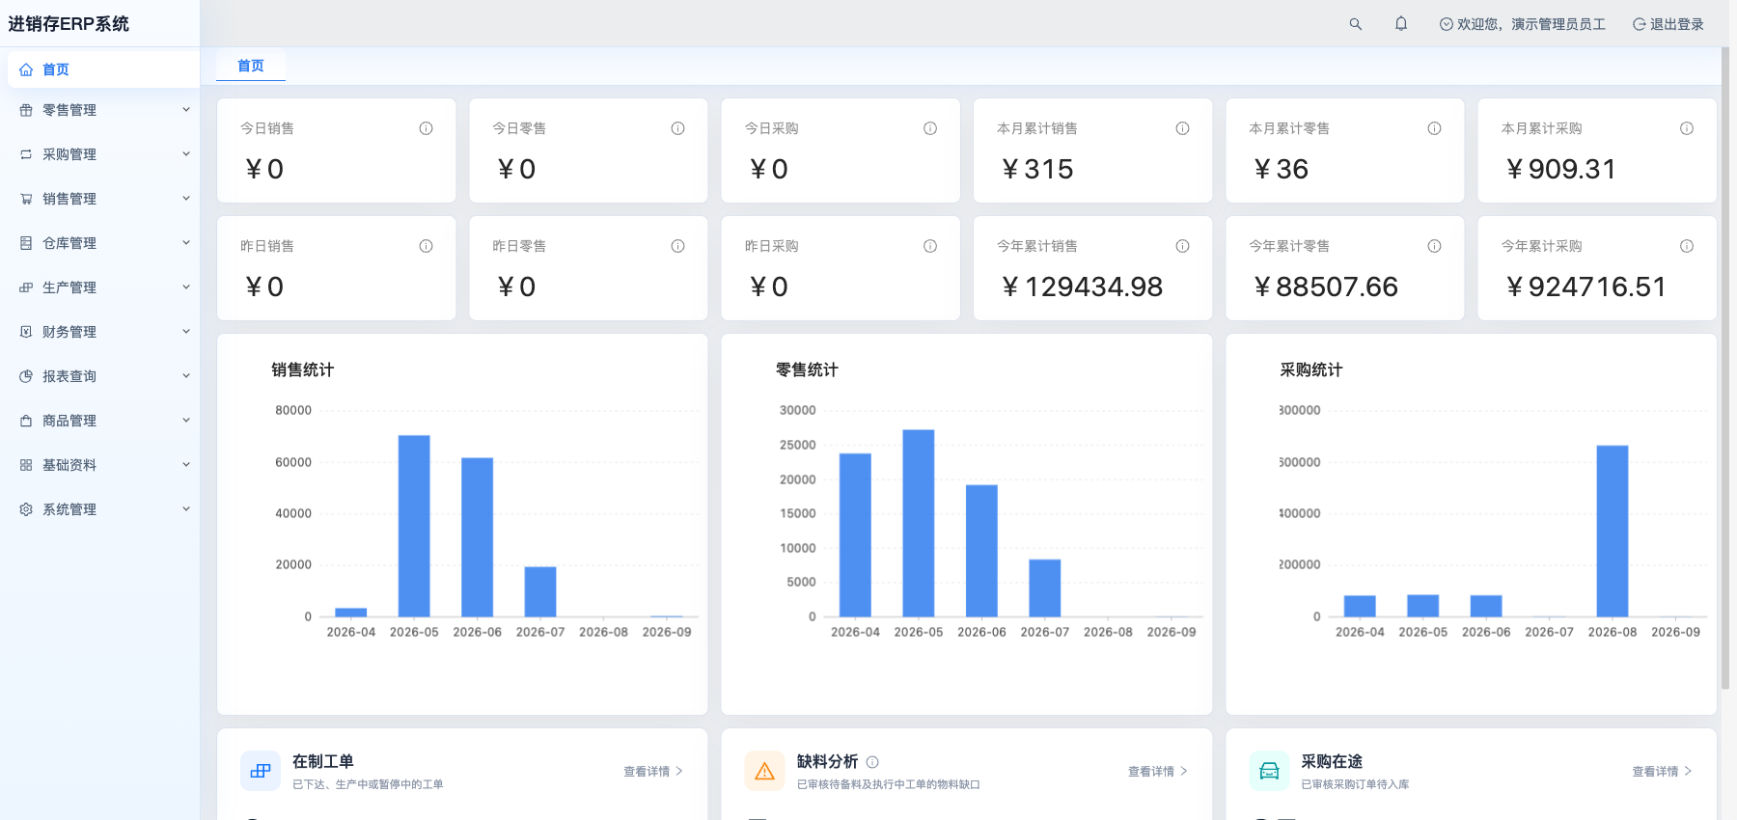
Task: Click 查看详情 link for 在制工单
Action: [x=653, y=772]
